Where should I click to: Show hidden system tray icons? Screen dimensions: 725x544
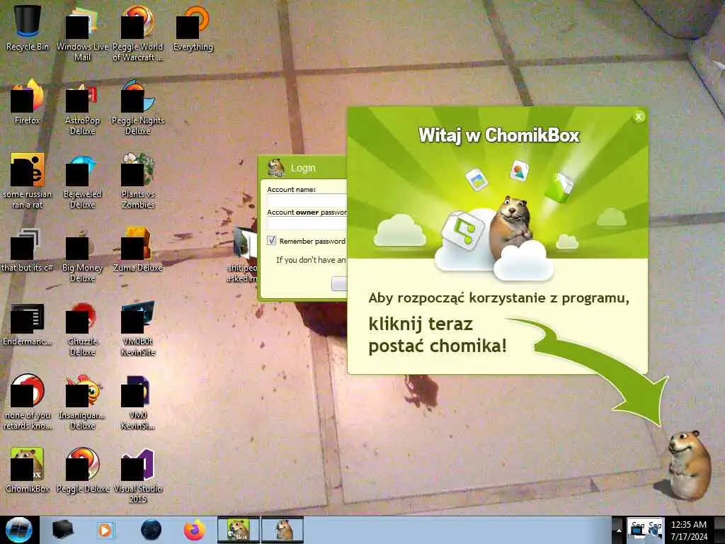coord(619,530)
